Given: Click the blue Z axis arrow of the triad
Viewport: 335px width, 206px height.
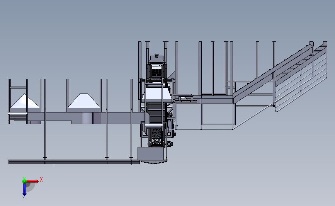Looking at the screenshot, I should 24,189.
